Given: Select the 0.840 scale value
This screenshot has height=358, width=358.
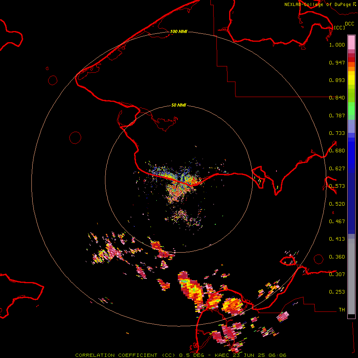Looking at the screenshot, I should pyautogui.click(x=337, y=98).
